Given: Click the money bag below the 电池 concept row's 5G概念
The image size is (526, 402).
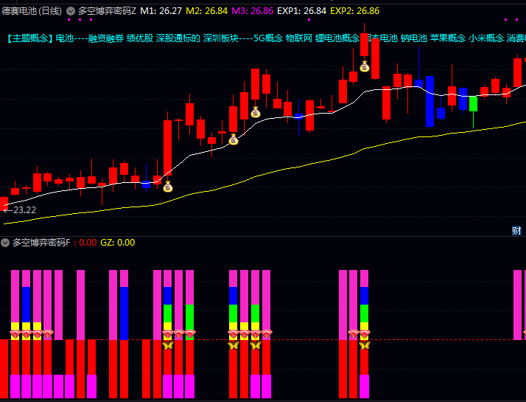Looking at the screenshot, I should point(256,112).
